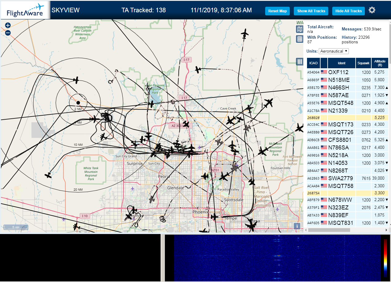Screen dimensions: 391x282
Task: Toggle the sidebar columns icon
Action: (300, 62)
